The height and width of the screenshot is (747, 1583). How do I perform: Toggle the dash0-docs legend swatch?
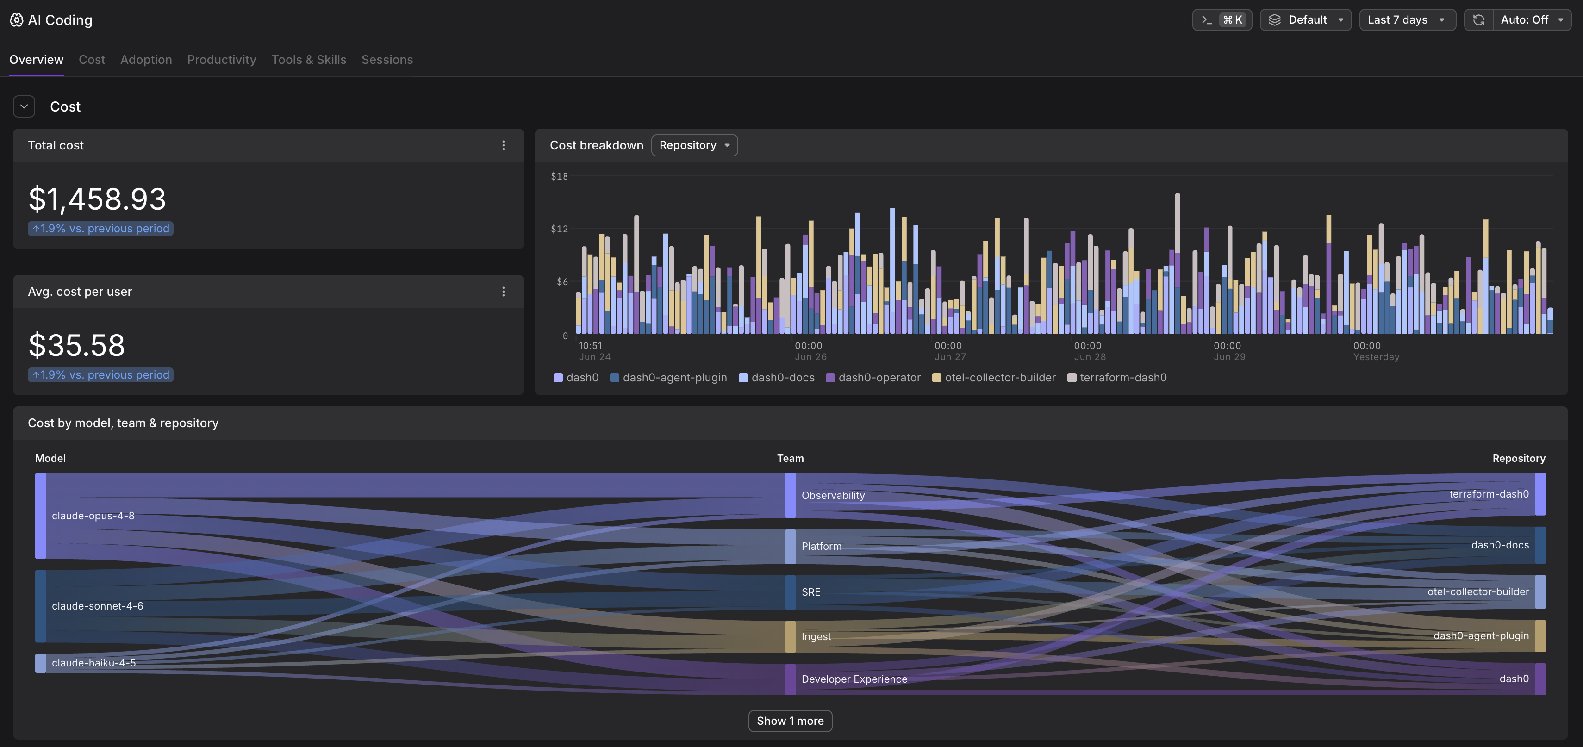tap(743, 378)
